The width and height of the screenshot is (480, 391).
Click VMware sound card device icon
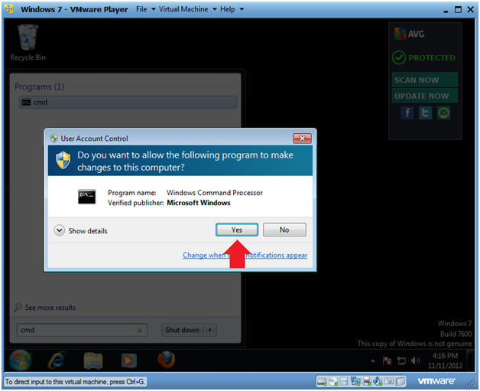pos(378,382)
